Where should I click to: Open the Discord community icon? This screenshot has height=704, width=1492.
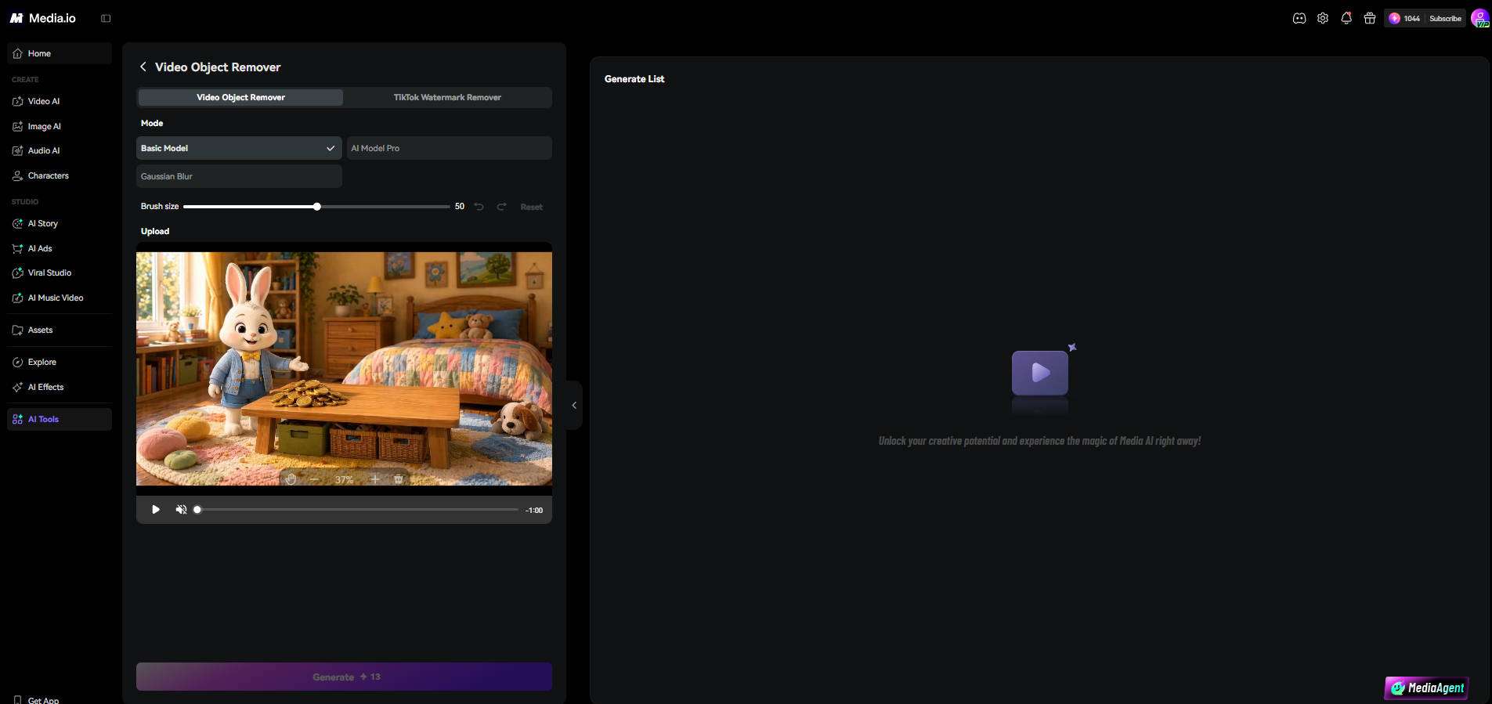(1299, 18)
